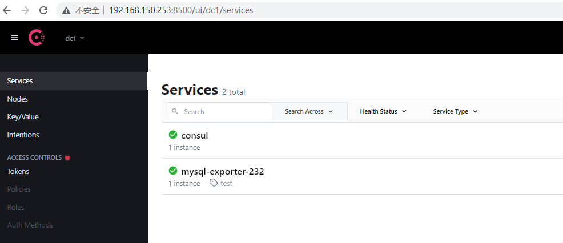Open the mysql-exporter-232 service
563x243 pixels.
pos(222,171)
